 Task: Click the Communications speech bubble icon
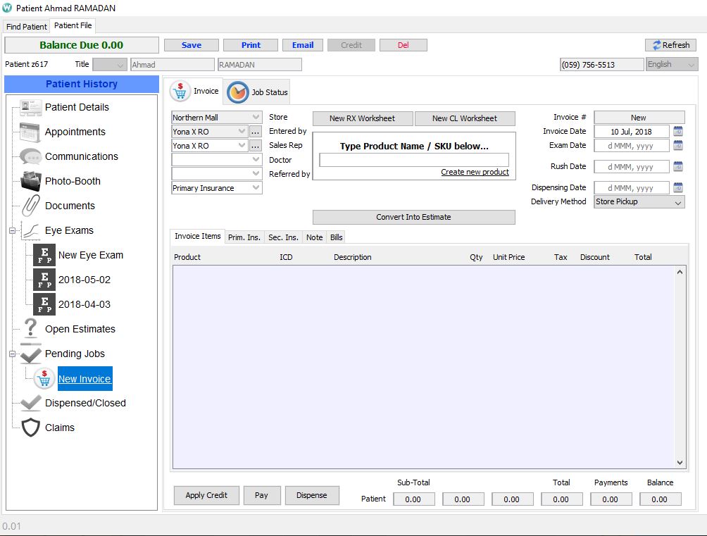coord(31,156)
